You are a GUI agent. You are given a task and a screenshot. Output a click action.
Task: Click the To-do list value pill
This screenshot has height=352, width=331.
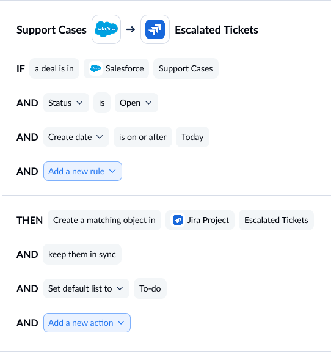click(x=150, y=288)
